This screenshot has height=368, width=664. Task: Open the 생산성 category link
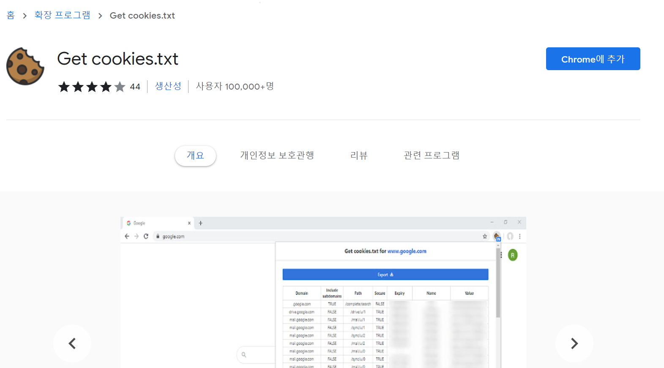coord(168,86)
